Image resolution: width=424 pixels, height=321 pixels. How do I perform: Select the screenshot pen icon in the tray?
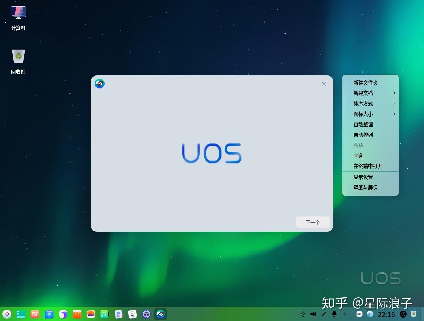[x=324, y=314]
